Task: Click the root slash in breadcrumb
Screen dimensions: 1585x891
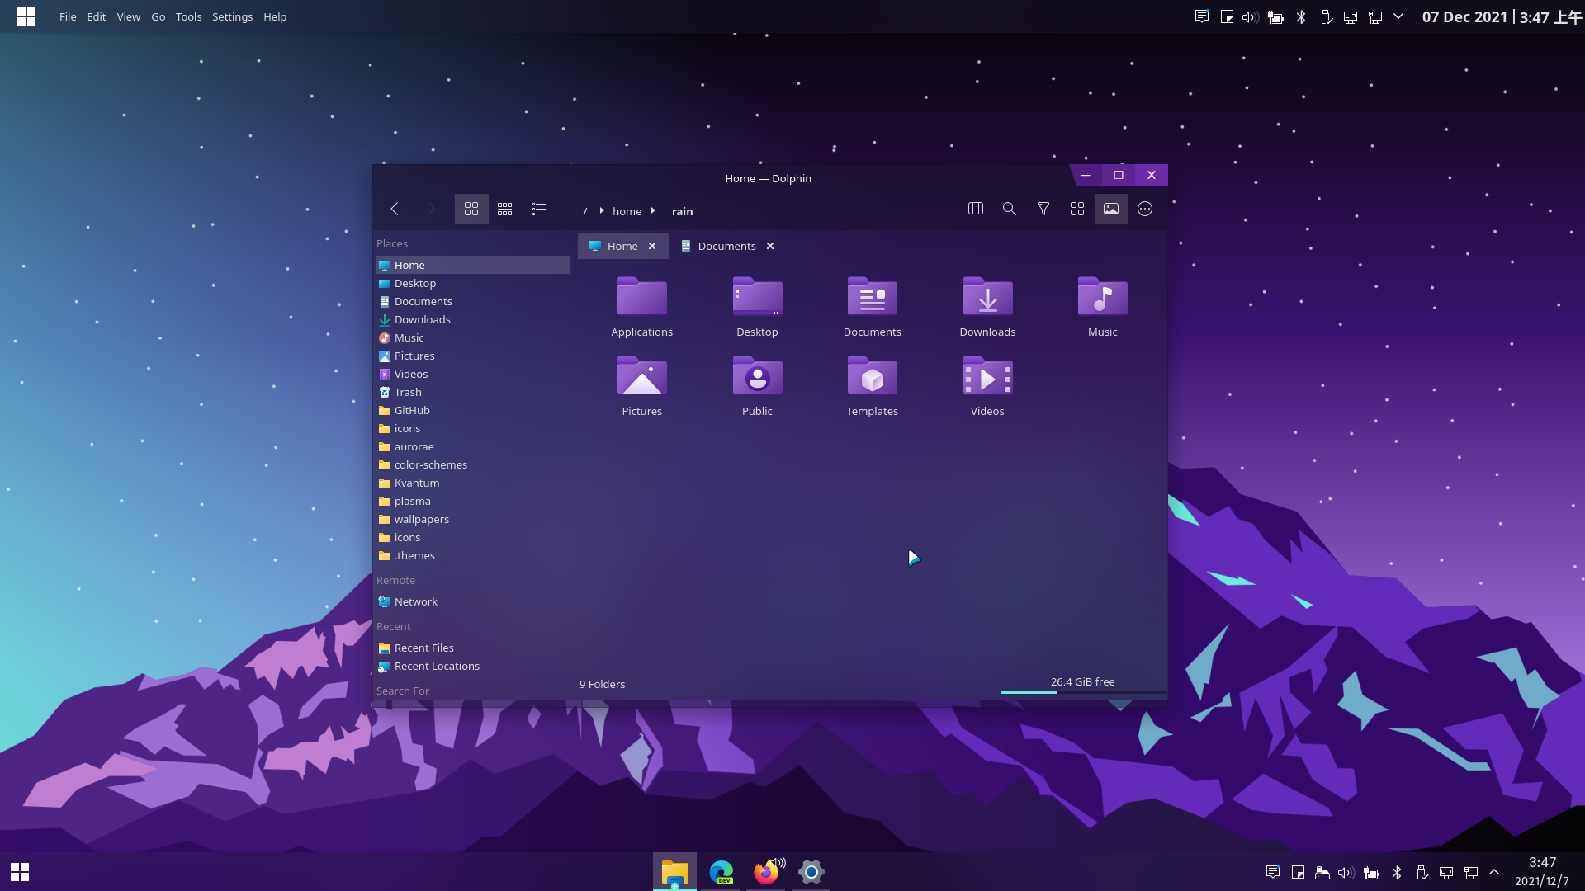Action: point(585,211)
